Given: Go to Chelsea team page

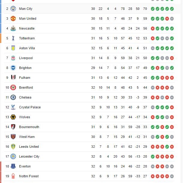Looking at the screenshot, I should (x=25, y=97).
